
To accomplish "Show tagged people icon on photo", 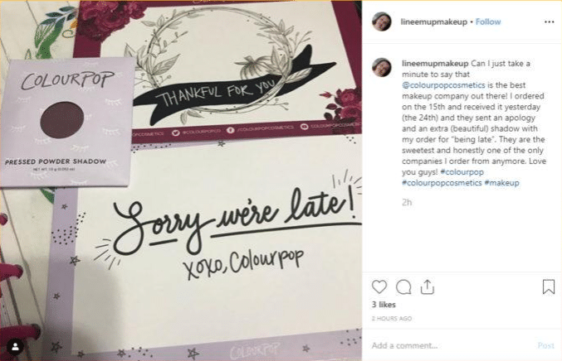I will pyautogui.click(x=16, y=346).
